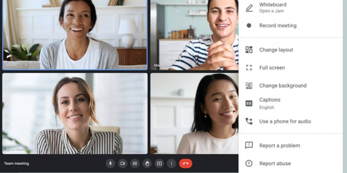The height and width of the screenshot is (173, 347).
Task: Choose Change layout menu entry
Action: click(x=291, y=50)
